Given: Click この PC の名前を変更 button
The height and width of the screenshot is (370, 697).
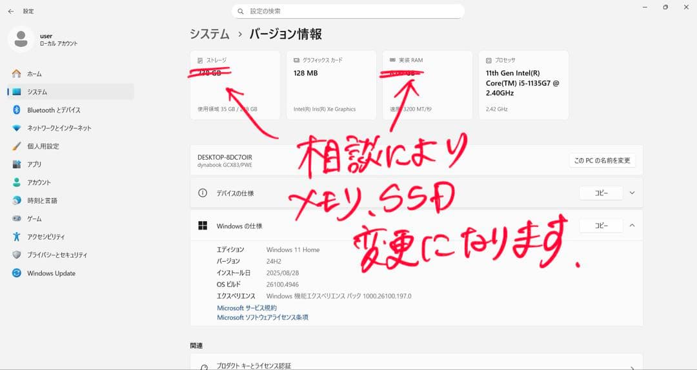Looking at the screenshot, I should (x=602, y=161).
